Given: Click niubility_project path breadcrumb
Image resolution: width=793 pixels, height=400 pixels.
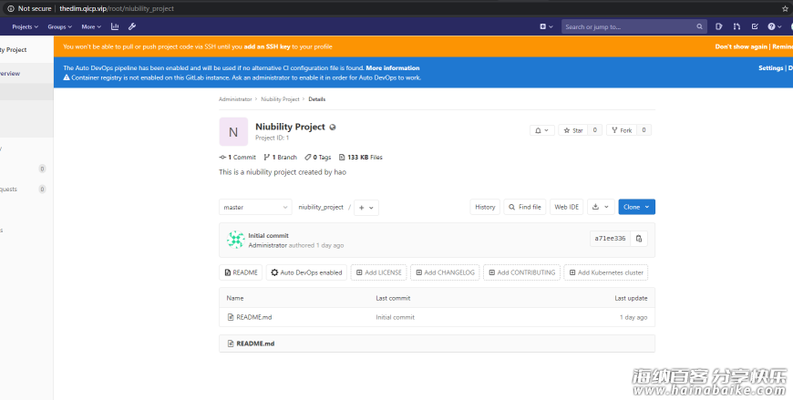Looking at the screenshot, I should 321,208.
